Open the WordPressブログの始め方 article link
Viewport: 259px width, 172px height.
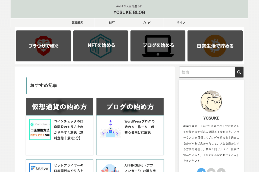pos(139,127)
